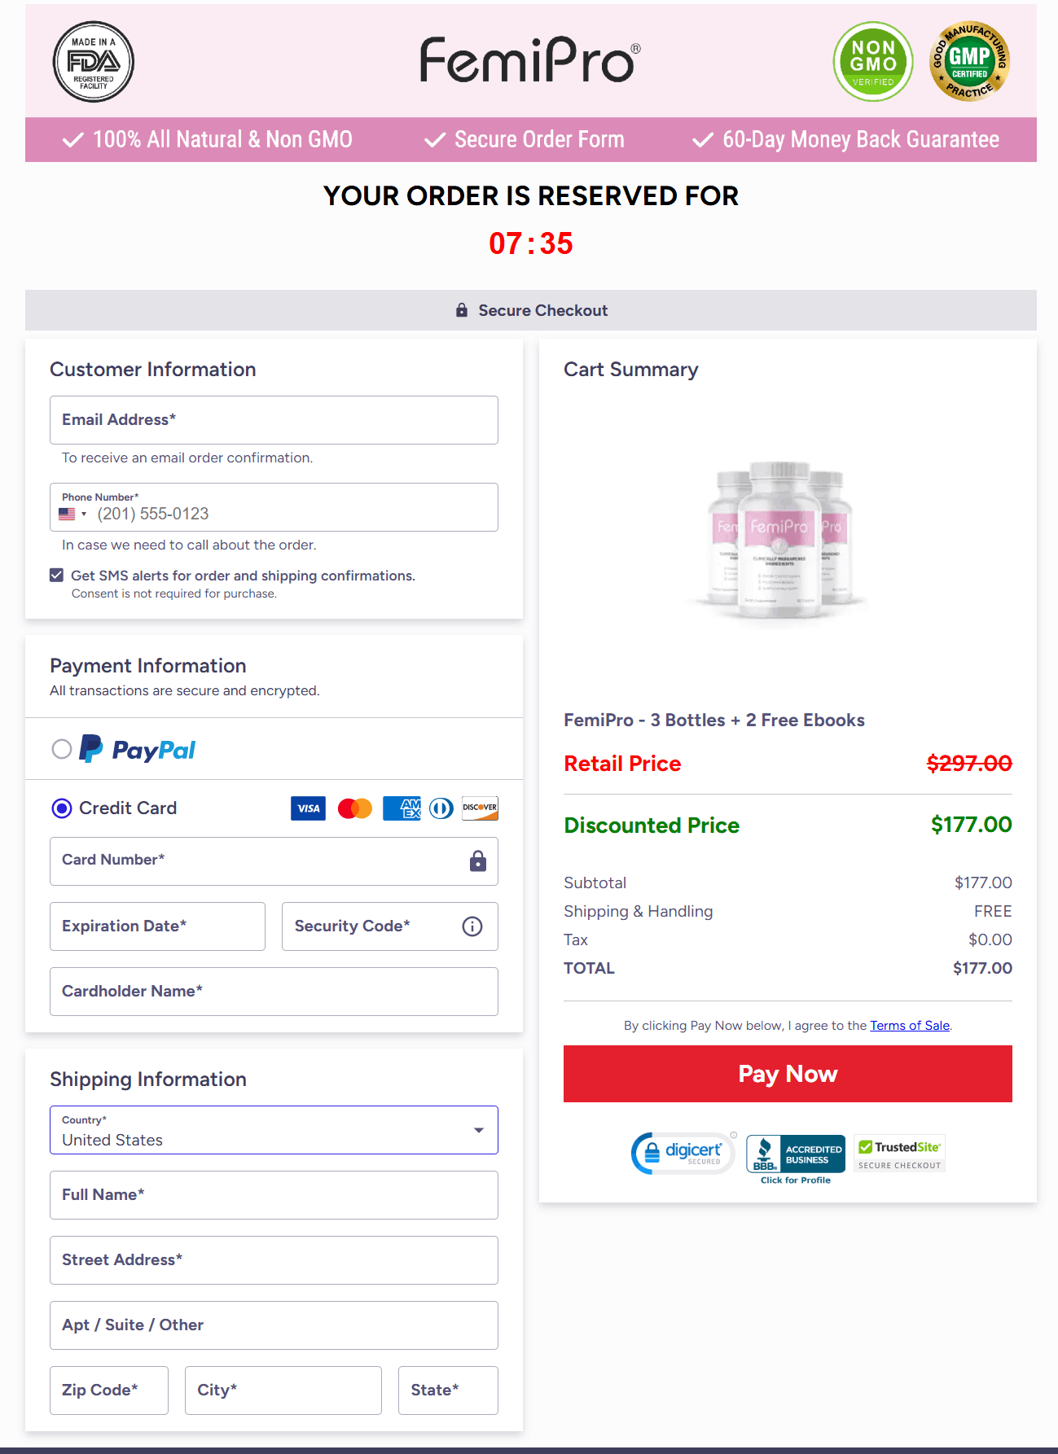Disable SMS alerts for order confirmations
This screenshot has width=1058, height=1454.
[x=56, y=575]
